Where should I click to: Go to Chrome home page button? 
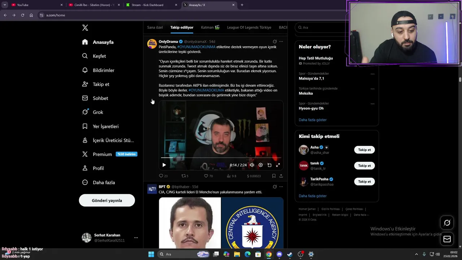tap(31, 15)
